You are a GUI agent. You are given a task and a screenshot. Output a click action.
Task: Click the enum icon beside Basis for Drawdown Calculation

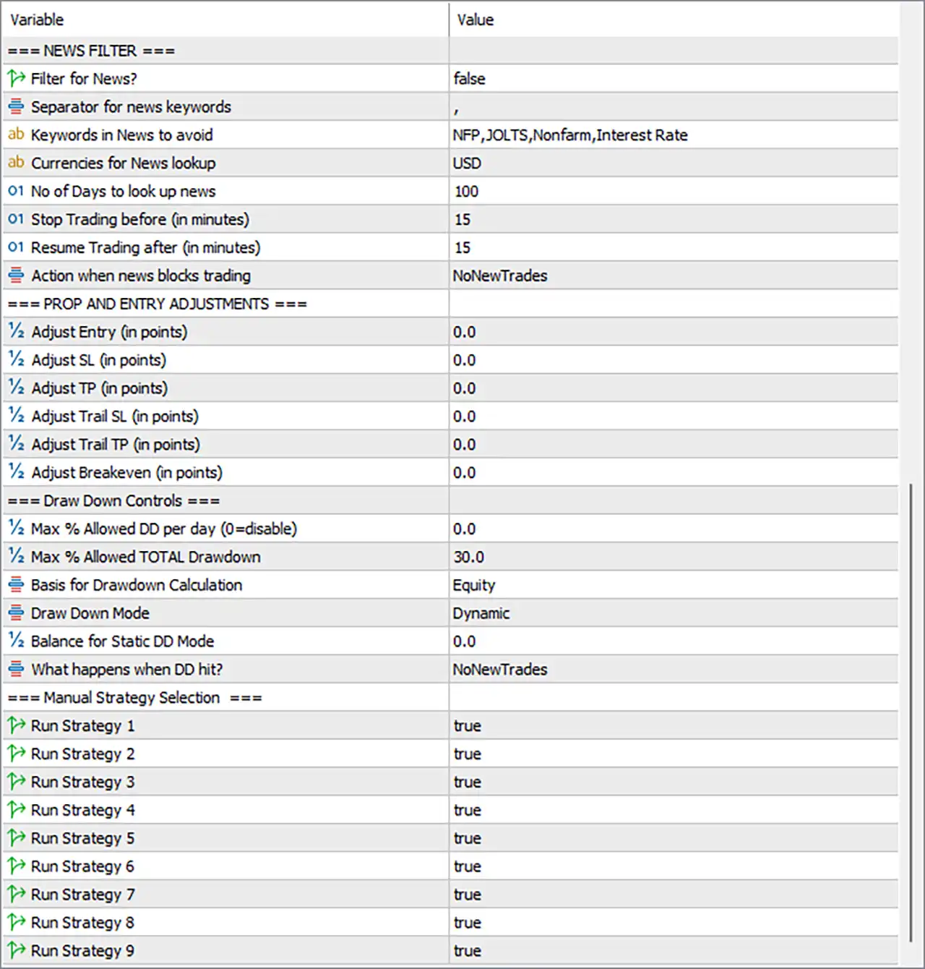pyautogui.click(x=16, y=585)
